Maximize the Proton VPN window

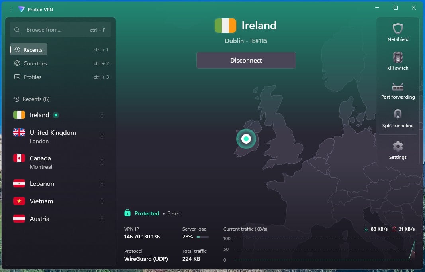click(396, 8)
